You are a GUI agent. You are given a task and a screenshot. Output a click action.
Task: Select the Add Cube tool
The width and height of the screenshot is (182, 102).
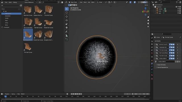coord(67,39)
